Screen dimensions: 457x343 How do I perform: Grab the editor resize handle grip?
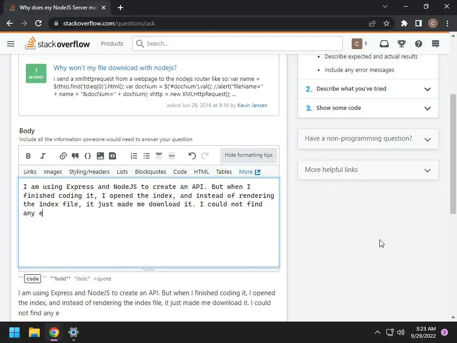click(x=149, y=269)
